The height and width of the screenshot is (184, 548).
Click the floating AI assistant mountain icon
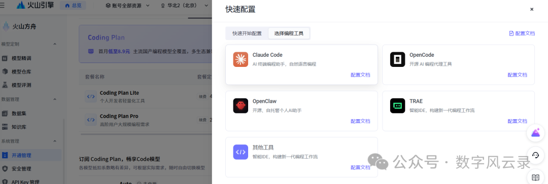(535, 133)
